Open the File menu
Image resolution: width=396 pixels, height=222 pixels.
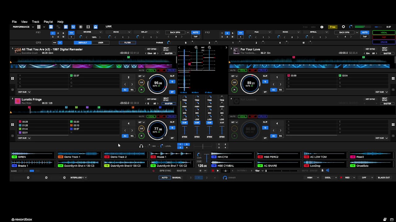click(14, 22)
